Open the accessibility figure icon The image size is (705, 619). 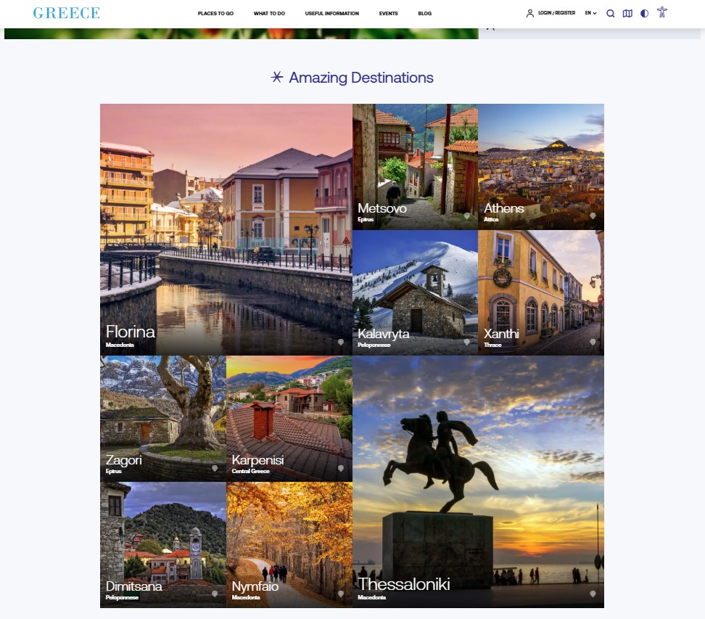pyautogui.click(x=661, y=12)
